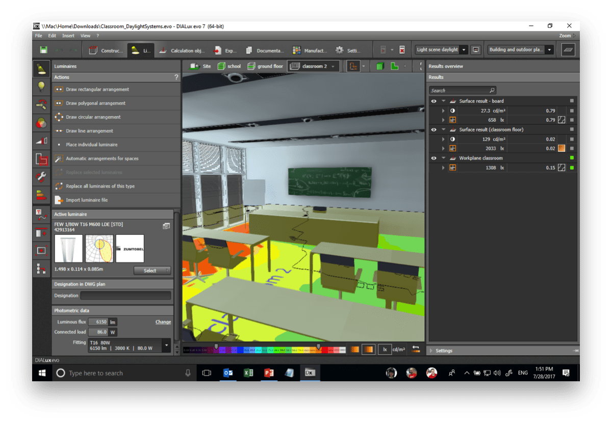Click the wrench and screwdriver maintenance tool icon
Viewport: 612px width, 424px height.
tap(41, 177)
